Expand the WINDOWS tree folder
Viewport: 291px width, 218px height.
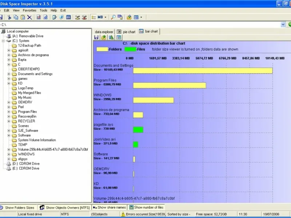9,154
